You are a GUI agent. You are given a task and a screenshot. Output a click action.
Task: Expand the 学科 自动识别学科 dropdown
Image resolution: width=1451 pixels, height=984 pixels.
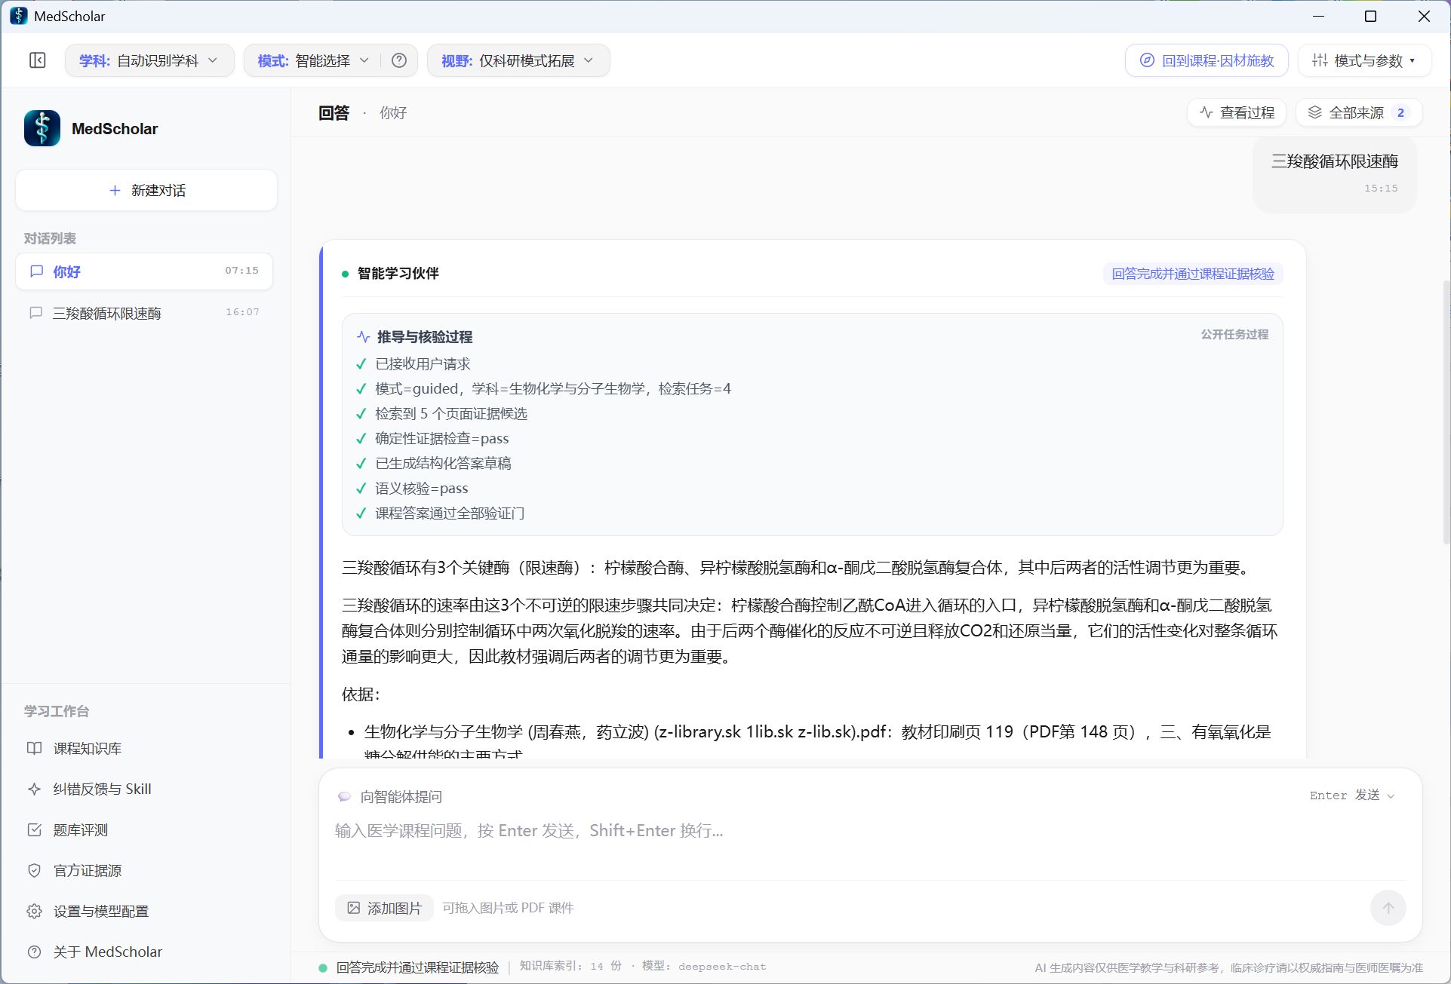[x=149, y=60]
